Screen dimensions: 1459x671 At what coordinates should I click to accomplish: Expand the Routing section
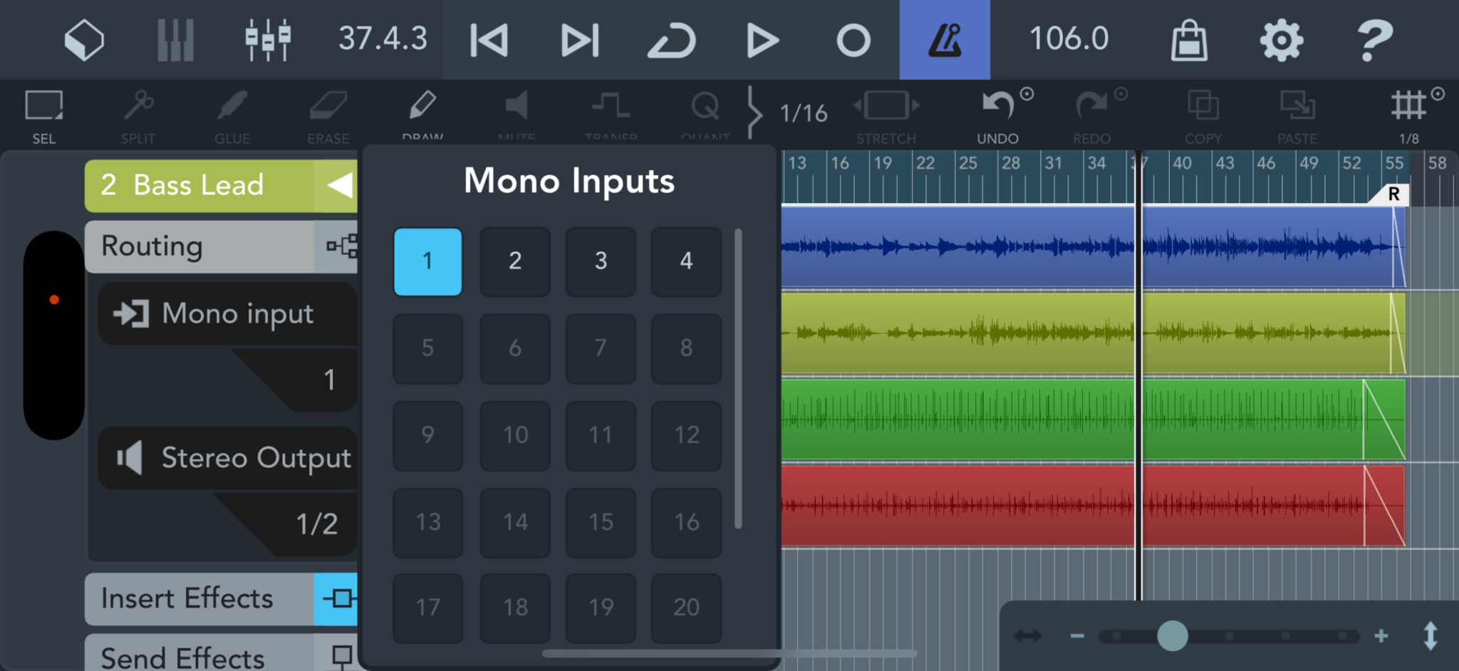(221, 246)
